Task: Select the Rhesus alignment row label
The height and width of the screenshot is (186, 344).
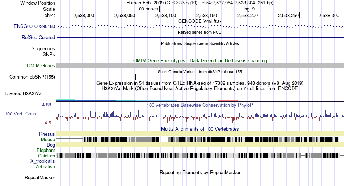Action: pyautogui.click(x=47, y=134)
